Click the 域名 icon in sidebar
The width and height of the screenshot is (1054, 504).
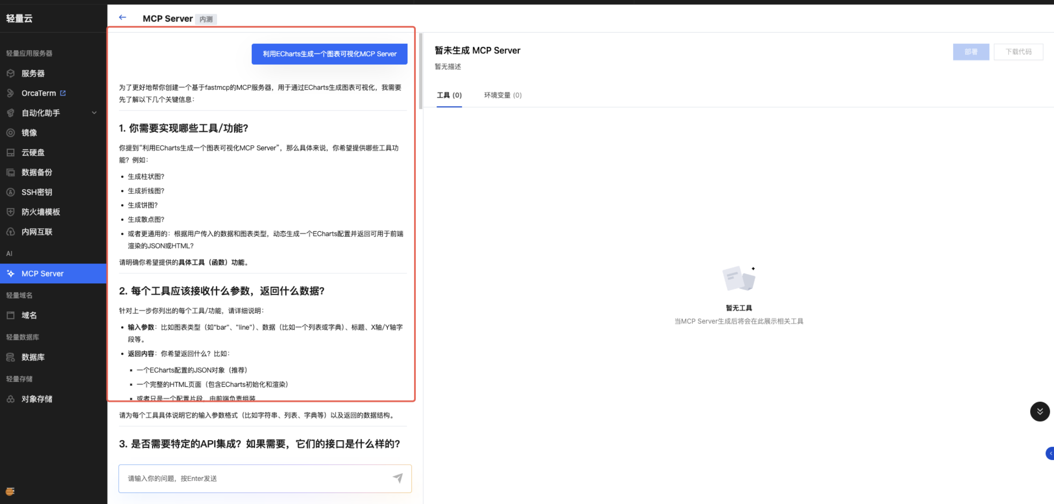tap(11, 315)
